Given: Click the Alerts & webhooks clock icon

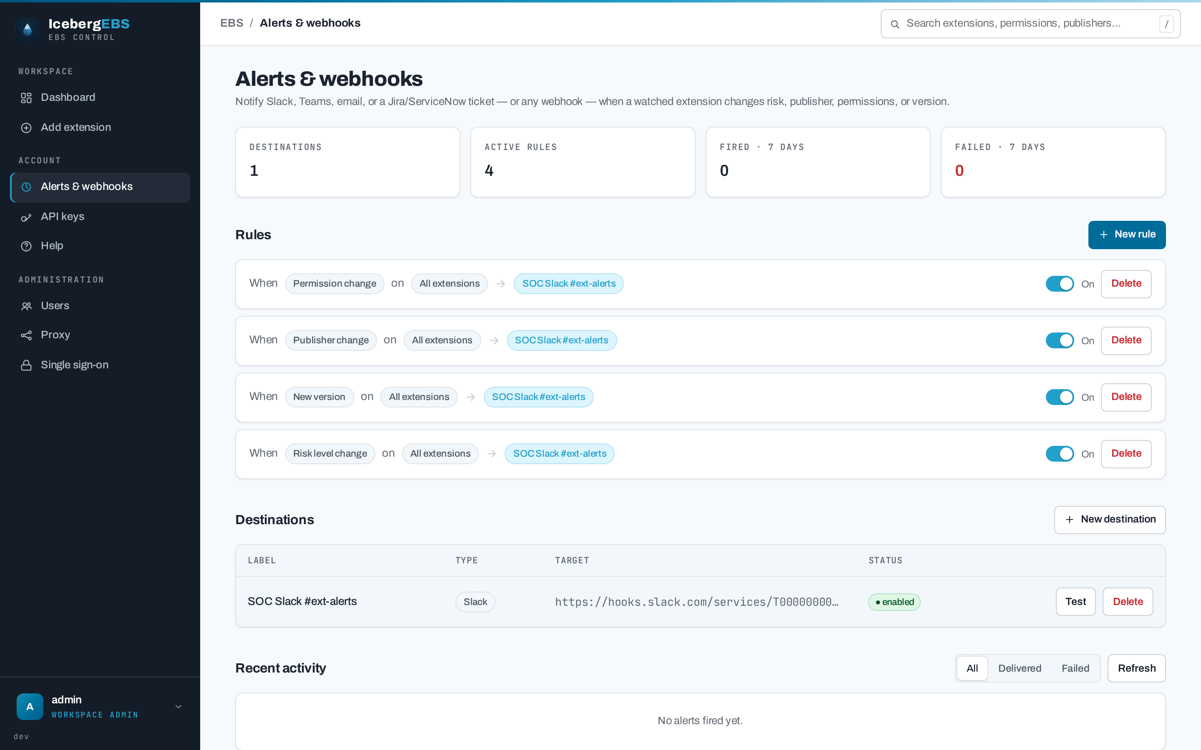Looking at the screenshot, I should pyautogui.click(x=26, y=187).
